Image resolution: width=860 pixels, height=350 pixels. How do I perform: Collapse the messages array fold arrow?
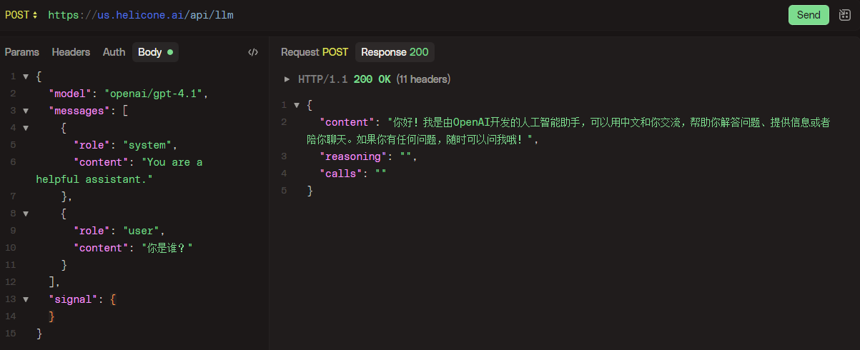[26, 111]
